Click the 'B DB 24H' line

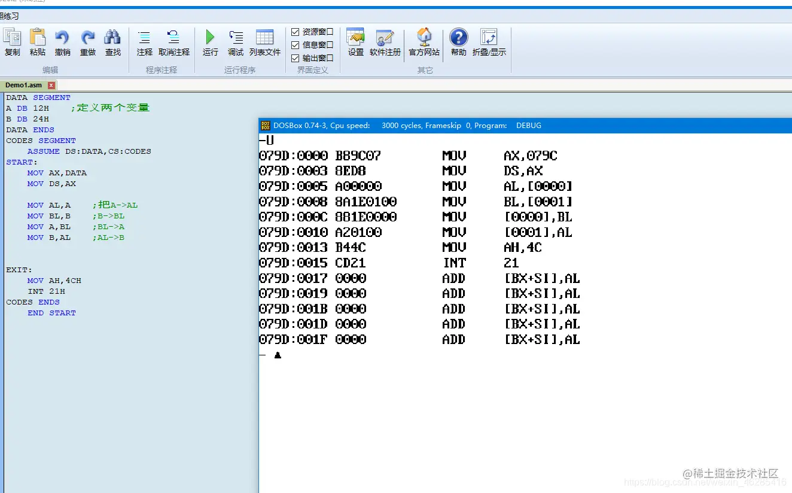pyautogui.click(x=28, y=119)
